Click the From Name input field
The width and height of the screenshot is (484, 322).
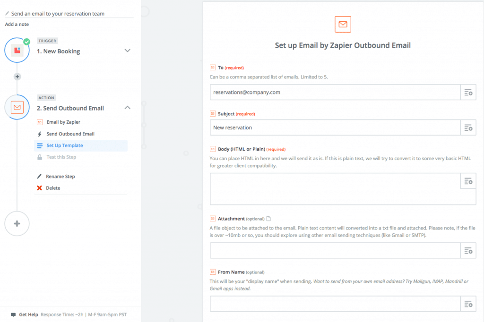click(x=335, y=304)
